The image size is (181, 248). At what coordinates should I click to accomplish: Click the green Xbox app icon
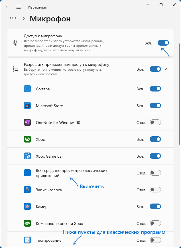27,139
